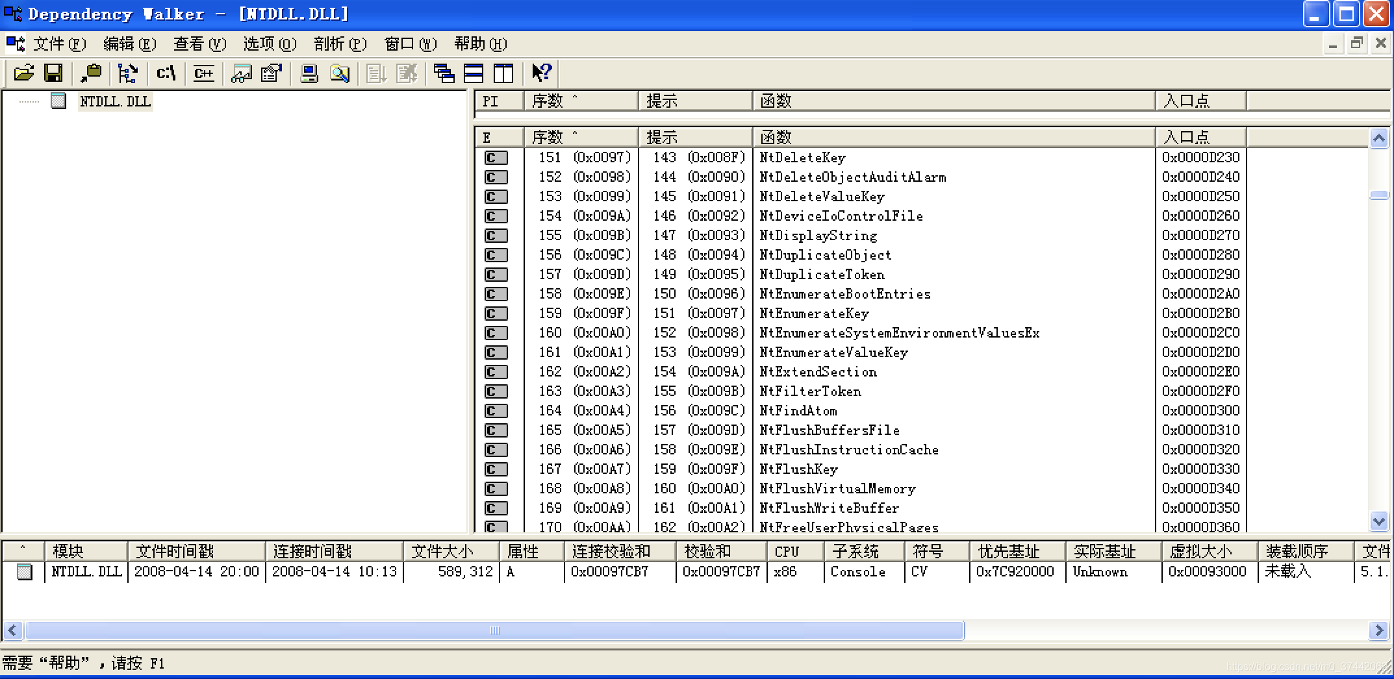Sort module list by 文件时间戳 header
Screen dimensions: 1394x679
pyautogui.click(x=197, y=551)
